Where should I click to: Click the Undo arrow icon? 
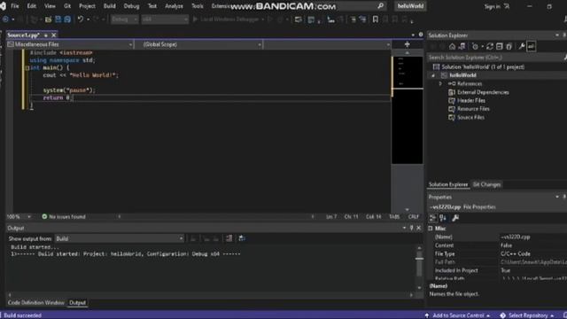(x=81, y=19)
